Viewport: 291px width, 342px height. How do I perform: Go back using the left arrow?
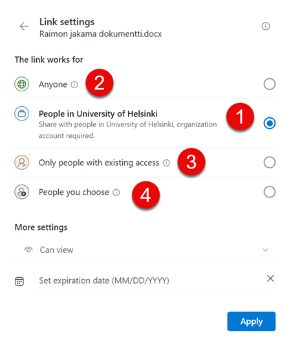coord(24,26)
